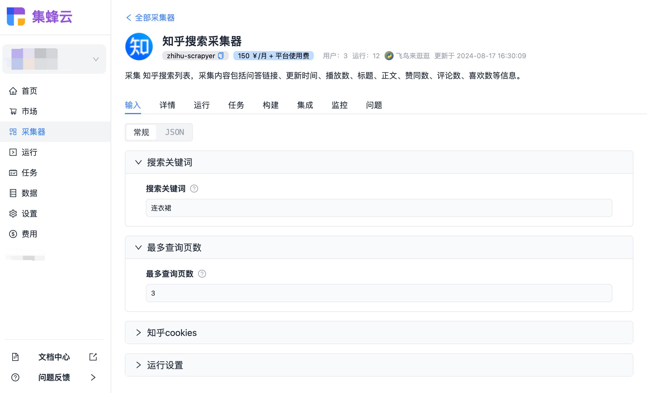Click the document icon beside 文档中心
Screen dimensions: 647x393
click(x=15, y=357)
